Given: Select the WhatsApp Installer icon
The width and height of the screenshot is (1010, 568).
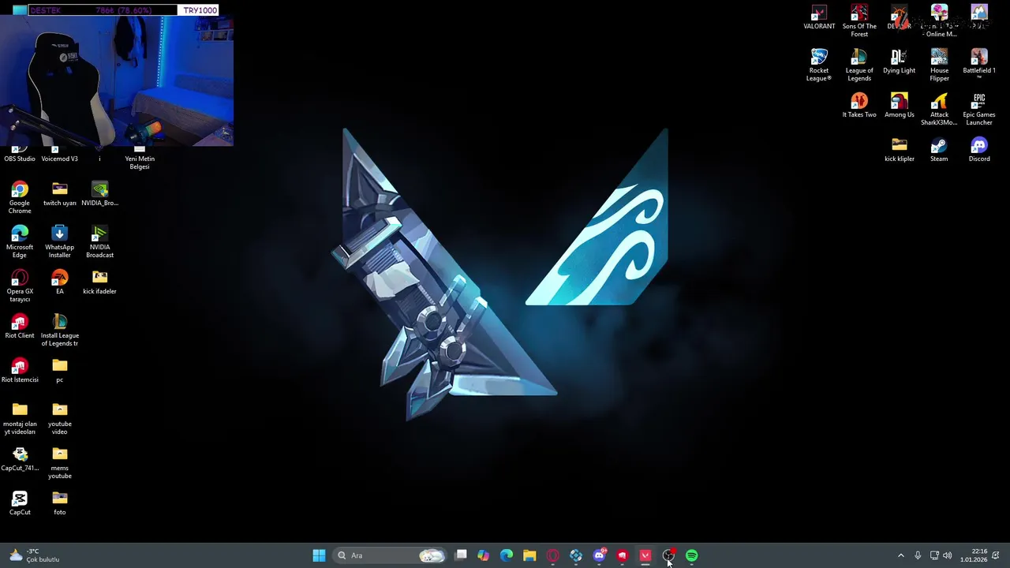Looking at the screenshot, I should tap(60, 242).
